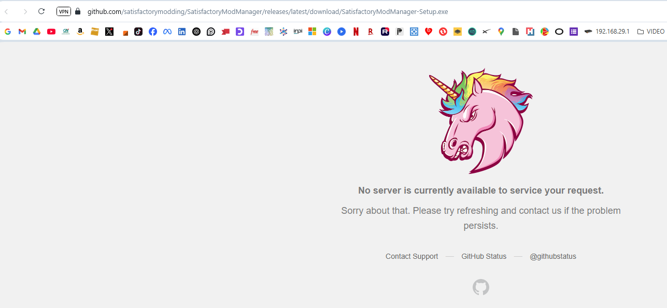
Task: Click the 'No server is currently available' heading
Action: click(x=481, y=190)
